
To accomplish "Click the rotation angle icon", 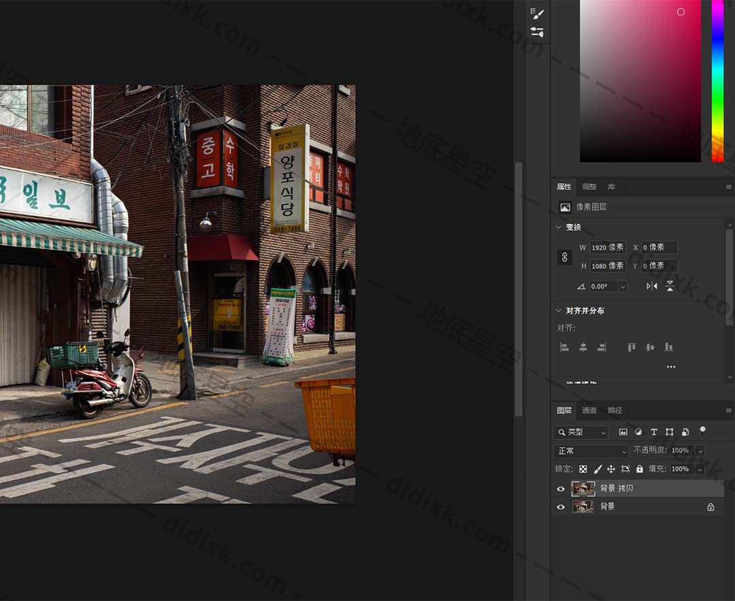I will pyautogui.click(x=581, y=287).
